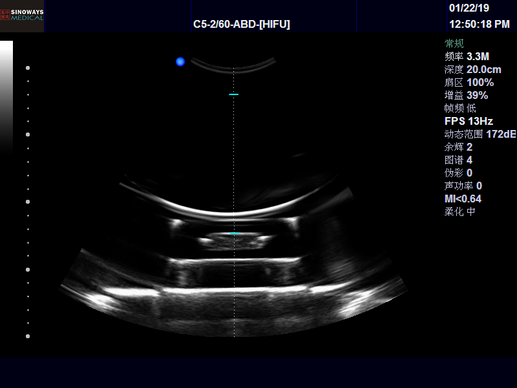This screenshot has height=388, width=517.
Task: Click the top large depth scale dot
Action: click(28, 68)
